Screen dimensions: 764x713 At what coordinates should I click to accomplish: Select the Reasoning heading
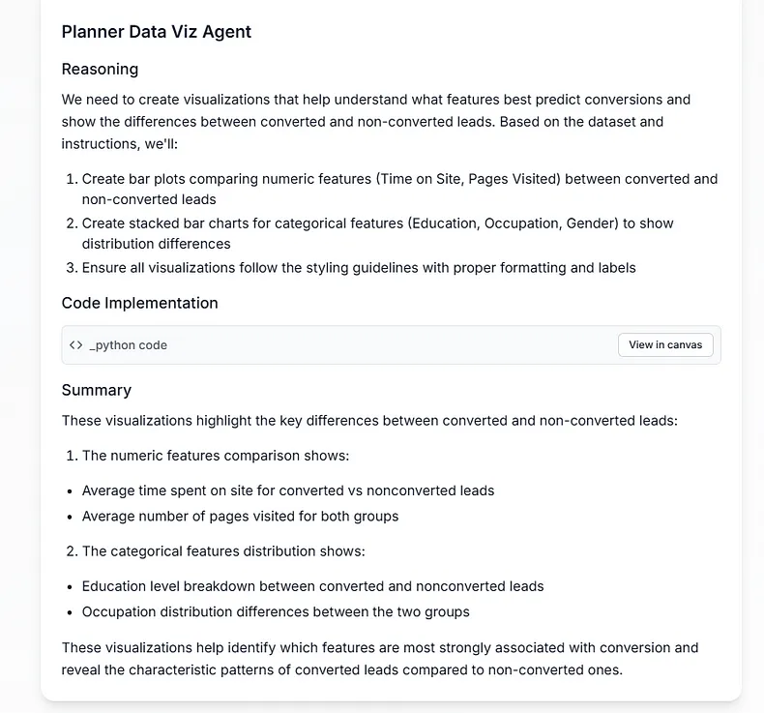pyautogui.click(x=100, y=70)
